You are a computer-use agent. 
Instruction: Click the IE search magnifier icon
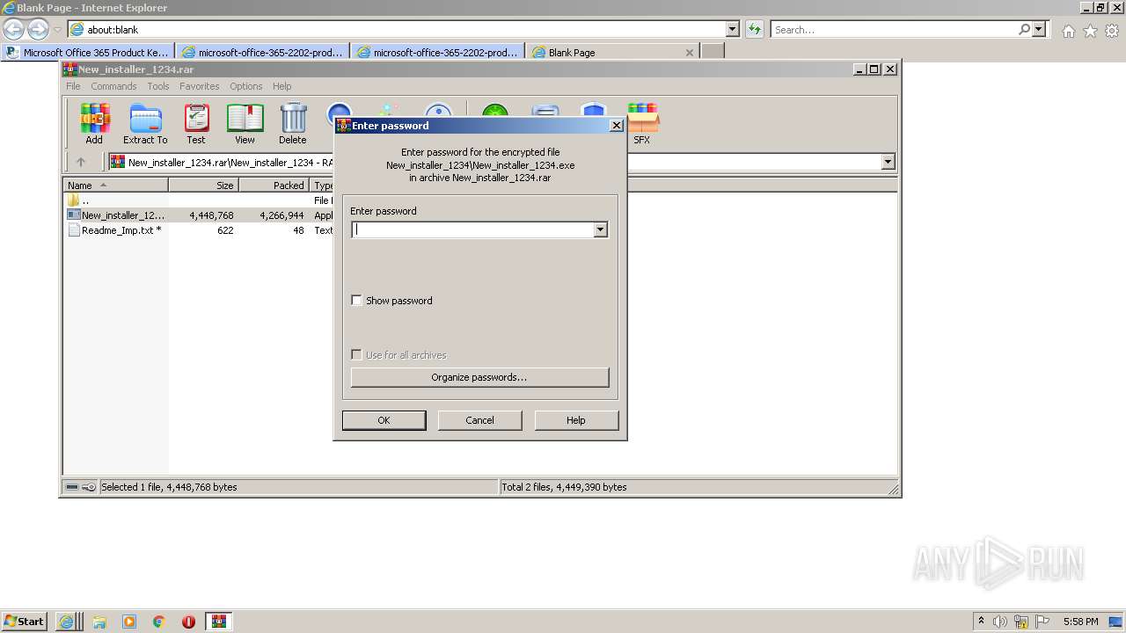(x=1024, y=30)
